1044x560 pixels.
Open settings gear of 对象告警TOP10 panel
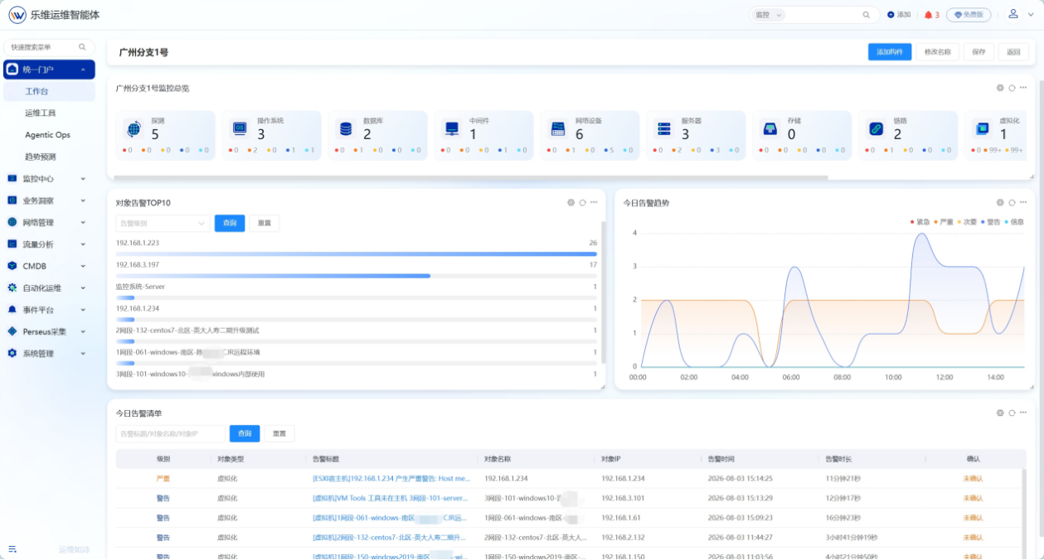(x=571, y=203)
